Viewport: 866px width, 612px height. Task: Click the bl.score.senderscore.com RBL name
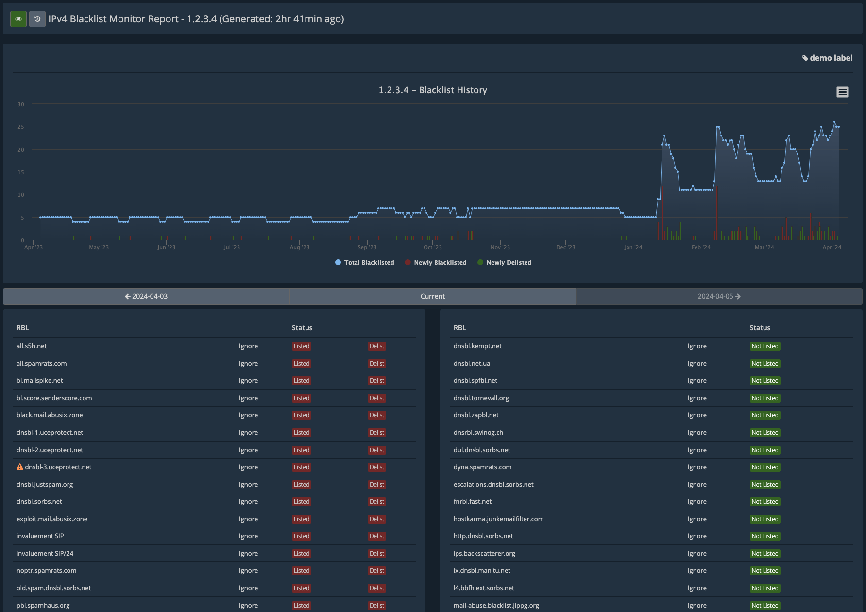[x=54, y=398]
